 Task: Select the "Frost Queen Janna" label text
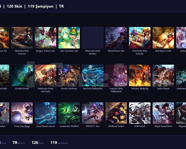pyautogui.click(x=46, y=126)
